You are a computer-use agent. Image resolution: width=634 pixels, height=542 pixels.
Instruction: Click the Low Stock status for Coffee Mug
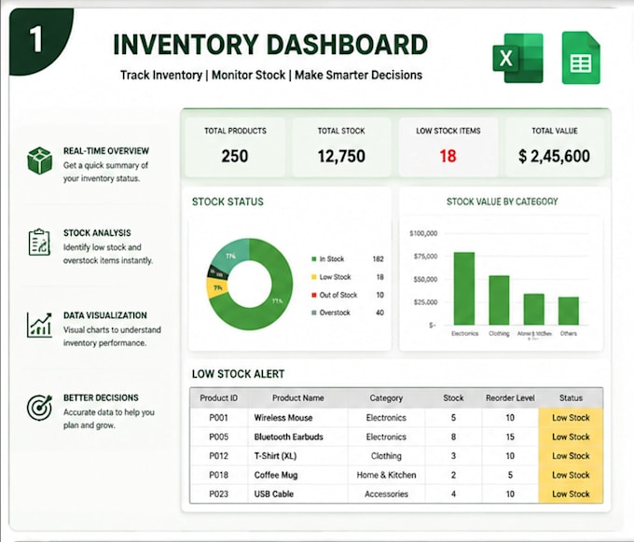click(x=571, y=475)
